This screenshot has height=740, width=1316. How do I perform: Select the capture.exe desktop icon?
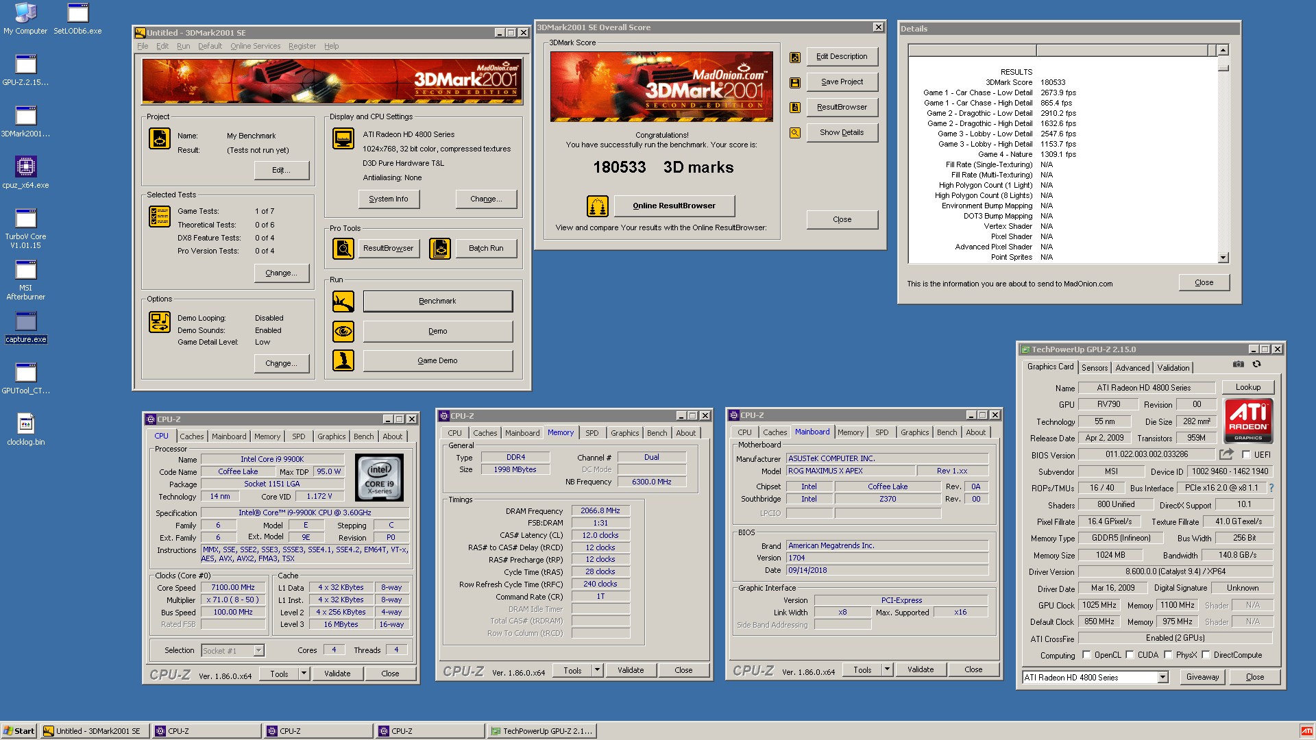pos(25,327)
